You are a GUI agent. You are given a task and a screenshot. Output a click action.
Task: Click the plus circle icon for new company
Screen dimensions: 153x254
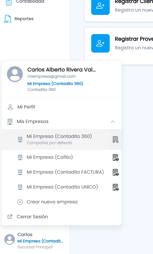20,202
